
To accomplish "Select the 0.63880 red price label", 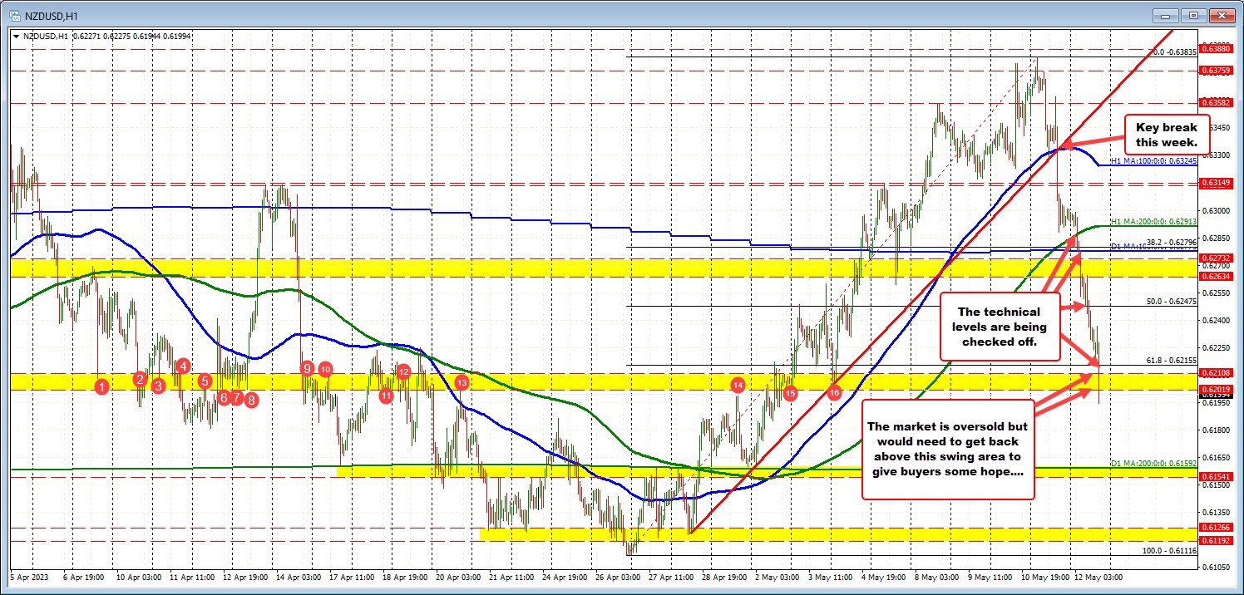I will [1215, 49].
